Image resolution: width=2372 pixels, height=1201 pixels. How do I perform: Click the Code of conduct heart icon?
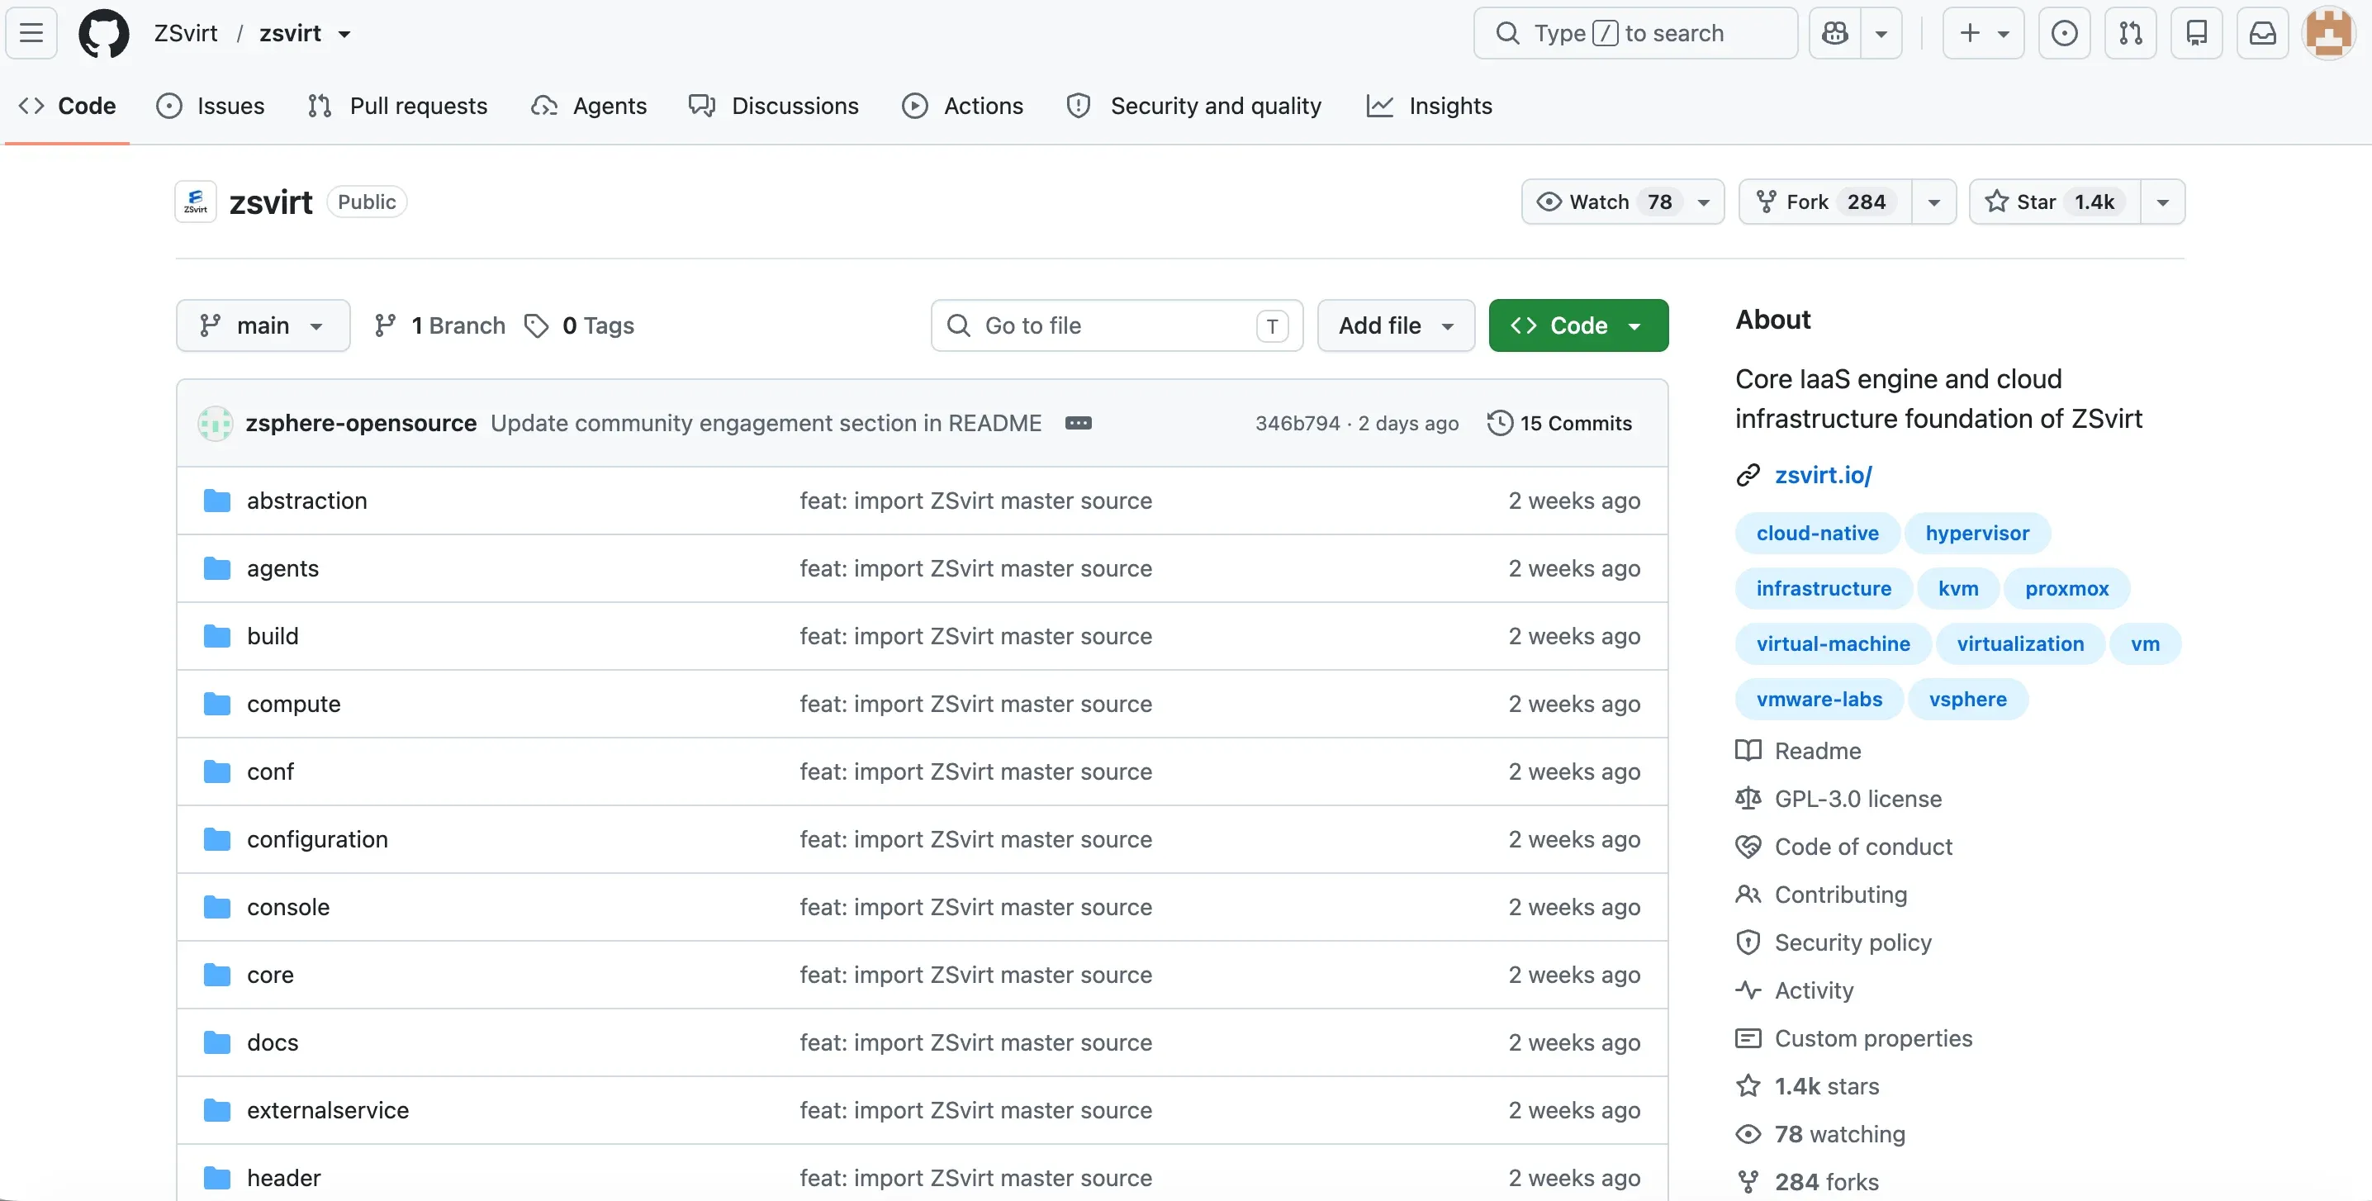pyautogui.click(x=1748, y=847)
